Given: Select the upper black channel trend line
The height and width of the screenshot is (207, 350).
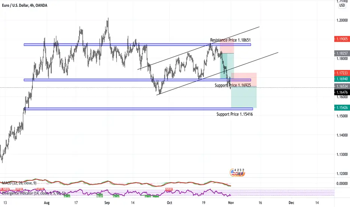Looking at the screenshot, I should tap(199, 48).
